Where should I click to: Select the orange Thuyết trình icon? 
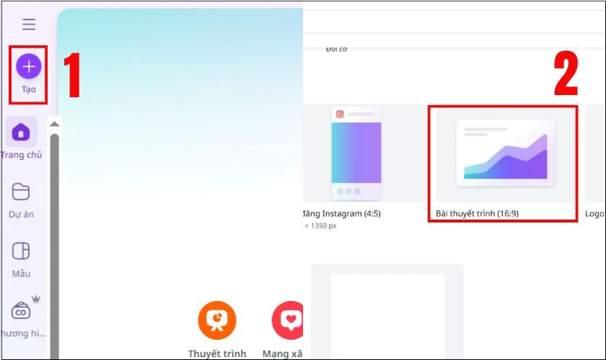tap(217, 320)
